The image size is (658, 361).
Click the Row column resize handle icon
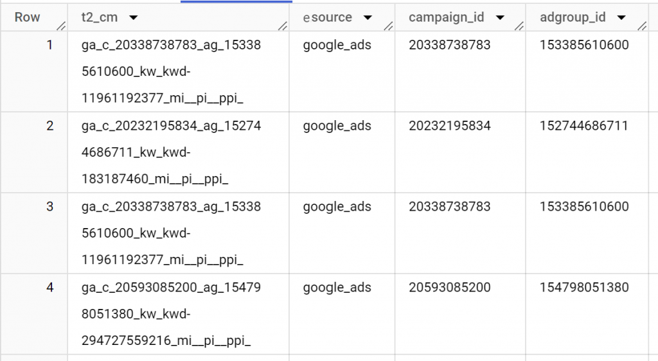pyautogui.click(x=61, y=26)
